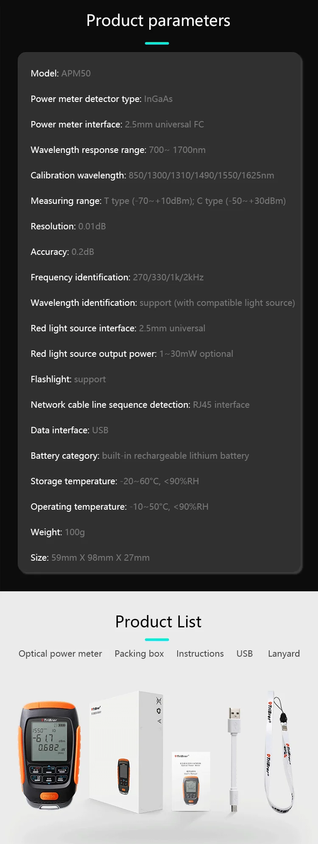Viewport: 318px width, 844px height.
Task: Click the teal bar under Product List
Action: [157, 639]
